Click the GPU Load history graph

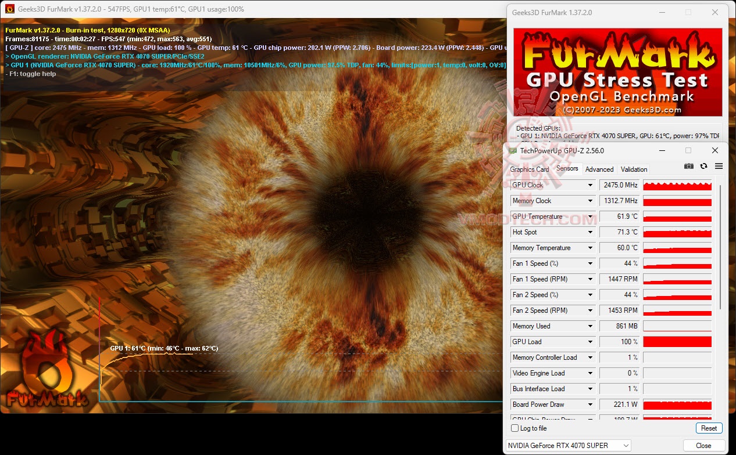(677, 342)
